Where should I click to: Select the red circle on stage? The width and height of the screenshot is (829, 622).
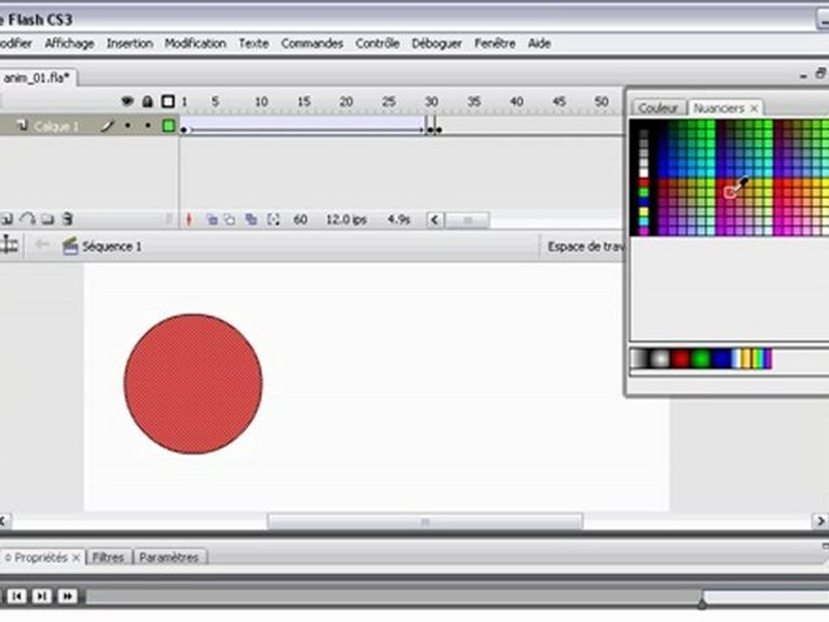click(x=193, y=384)
